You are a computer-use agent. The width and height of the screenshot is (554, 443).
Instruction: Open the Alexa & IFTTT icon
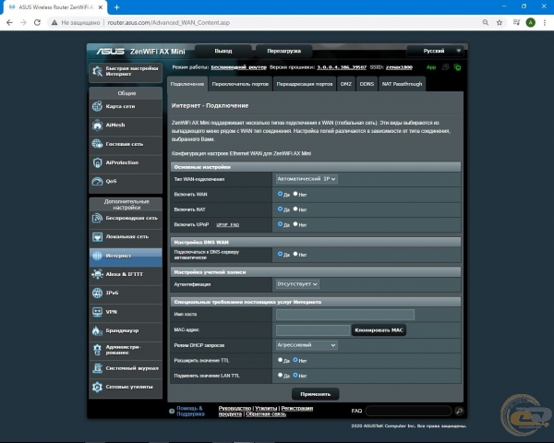point(97,274)
